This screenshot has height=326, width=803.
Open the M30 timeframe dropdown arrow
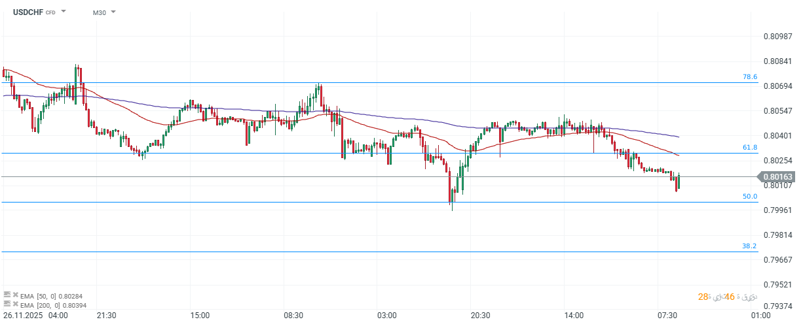(x=113, y=12)
